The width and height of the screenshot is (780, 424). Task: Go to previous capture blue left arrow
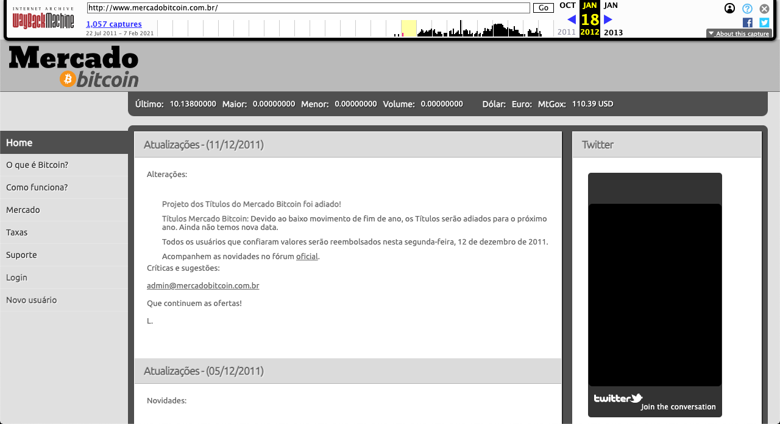tap(572, 19)
